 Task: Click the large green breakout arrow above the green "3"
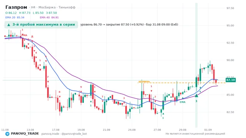[196, 95]
